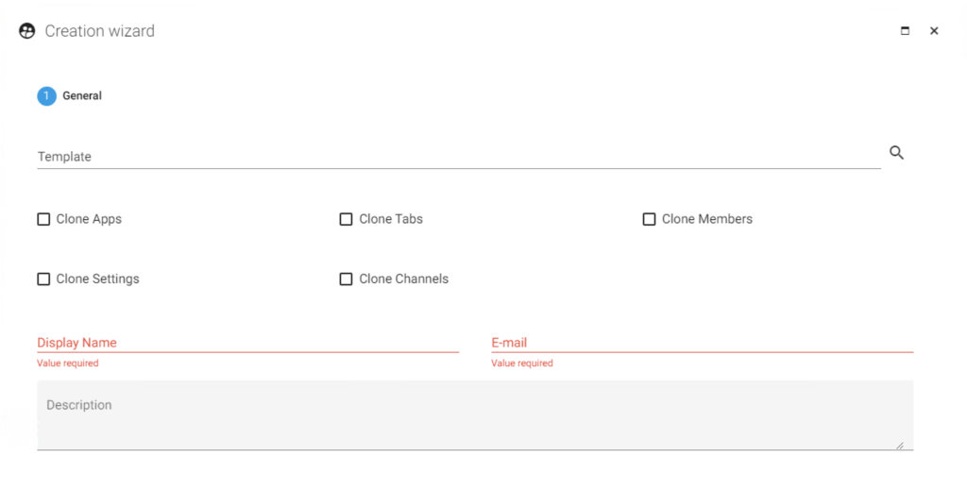Enable the Clone Tabs checkbox
The image size is (967, 491).
346,220
